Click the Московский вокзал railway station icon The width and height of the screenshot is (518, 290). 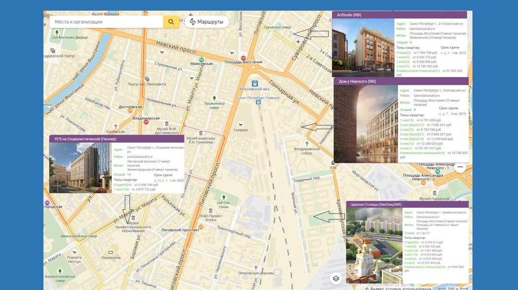point(255,83)
